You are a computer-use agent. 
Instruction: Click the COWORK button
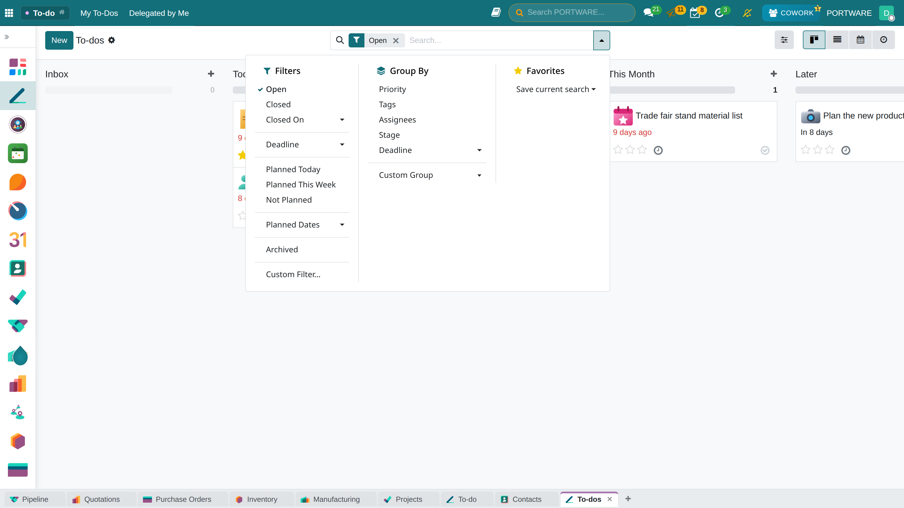coord(791,13)
